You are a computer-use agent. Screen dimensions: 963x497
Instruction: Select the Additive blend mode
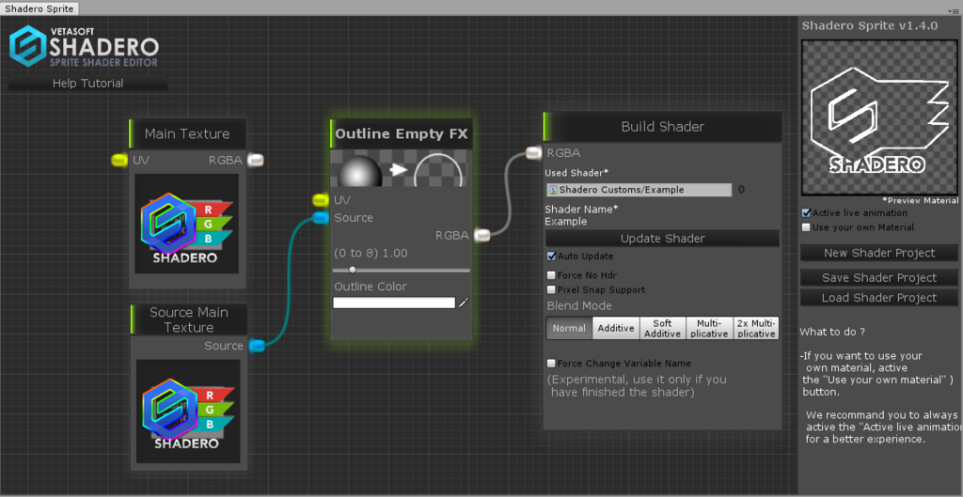pos(616,328)
